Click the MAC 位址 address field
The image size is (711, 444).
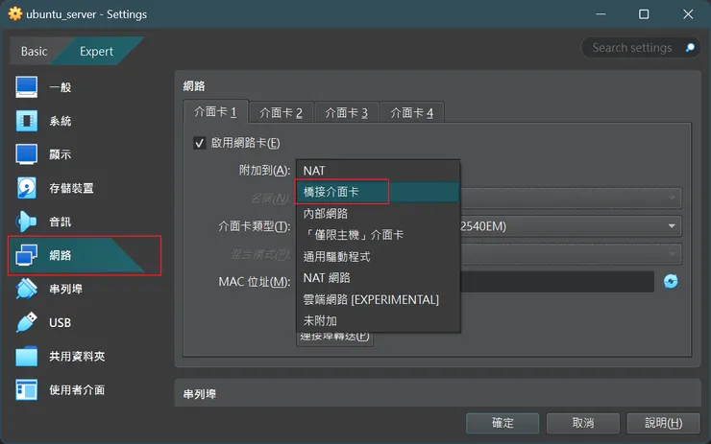tap(557, 282)
